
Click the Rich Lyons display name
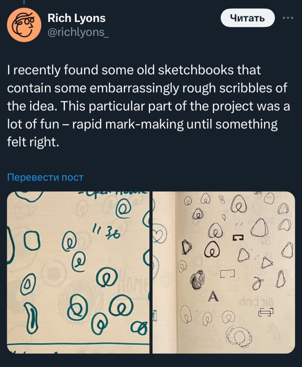tap(77, 18)
